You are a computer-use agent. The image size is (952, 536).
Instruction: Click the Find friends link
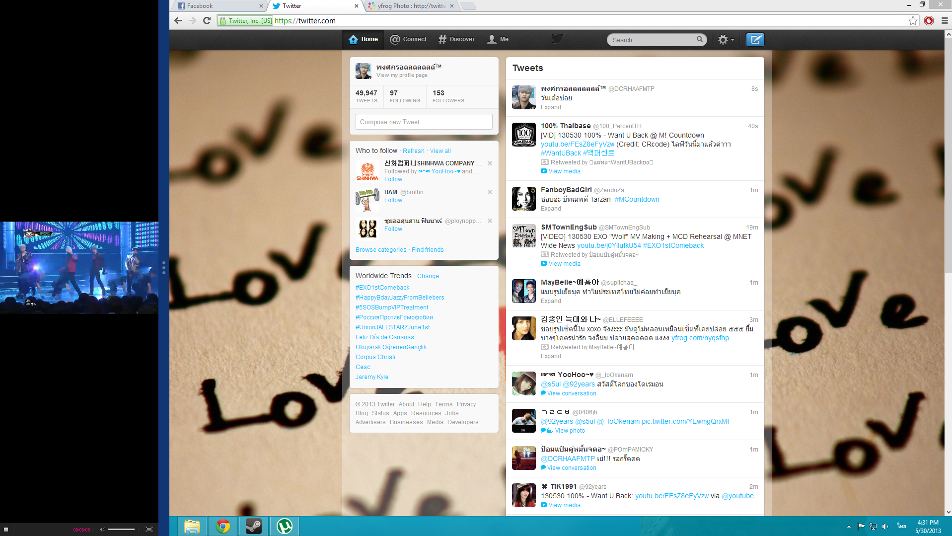tap(428, 250)
